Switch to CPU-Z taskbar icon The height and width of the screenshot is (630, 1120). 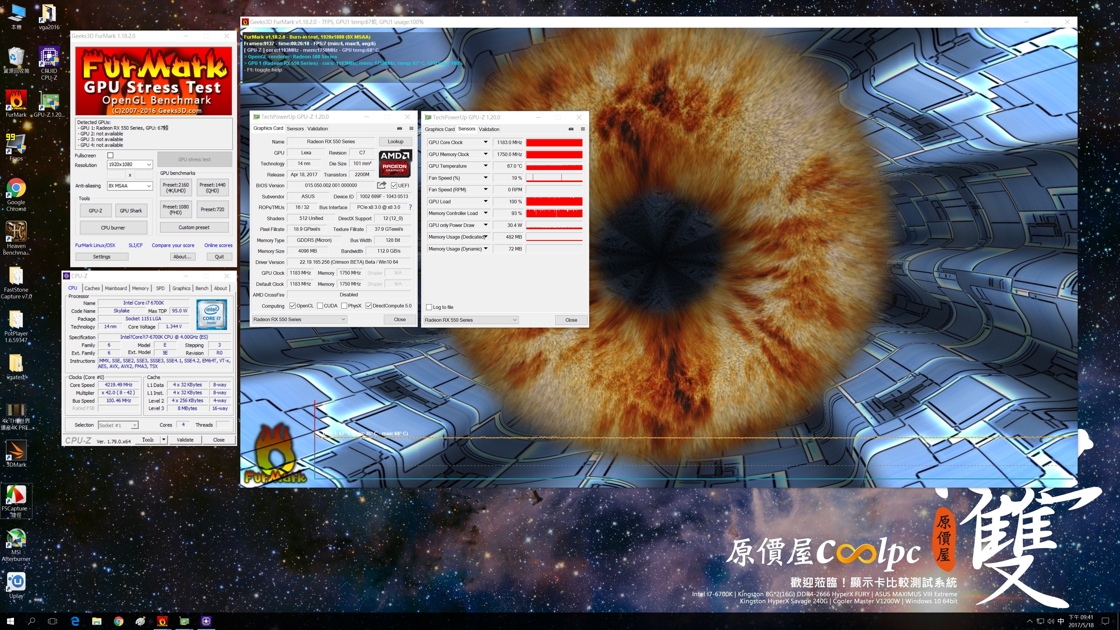click(206, 621)
